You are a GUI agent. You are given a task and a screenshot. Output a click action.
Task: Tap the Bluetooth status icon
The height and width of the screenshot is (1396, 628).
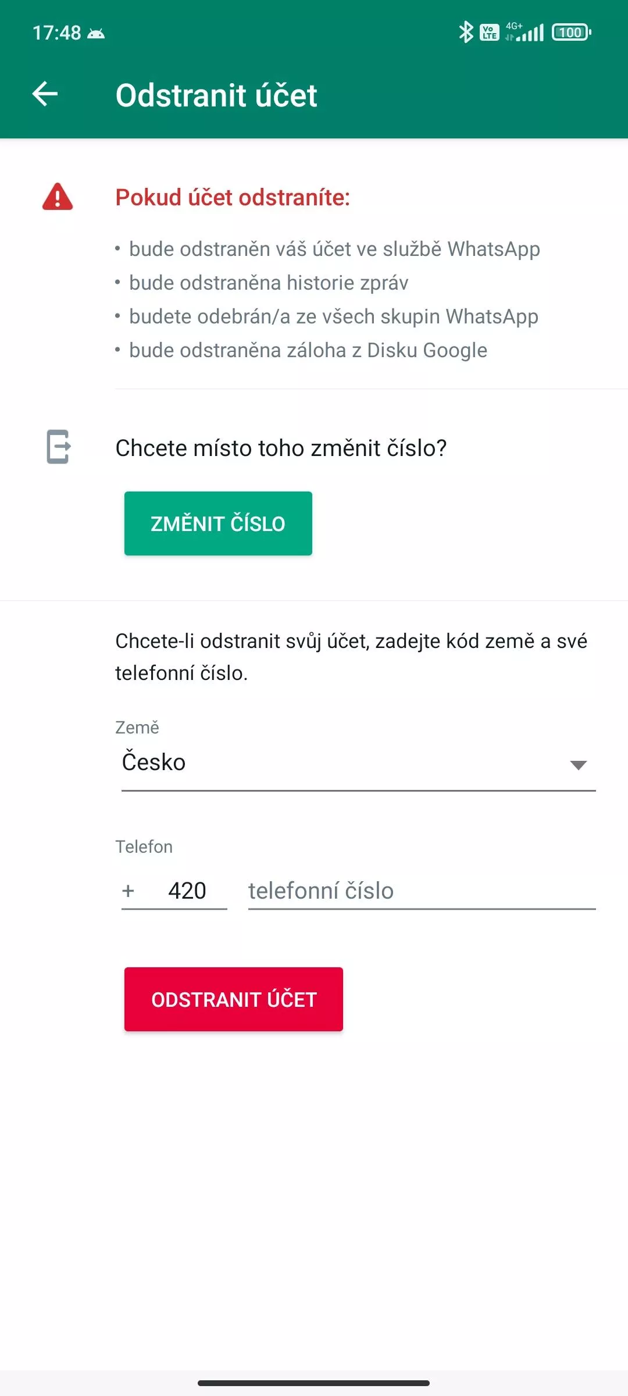tap(466, 32)
